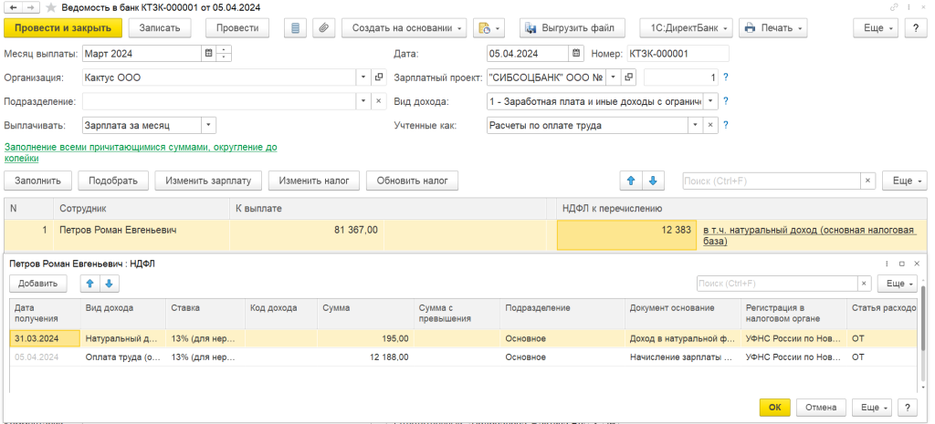Expand the Зарплатный проект dropdown

pos(614,78)
